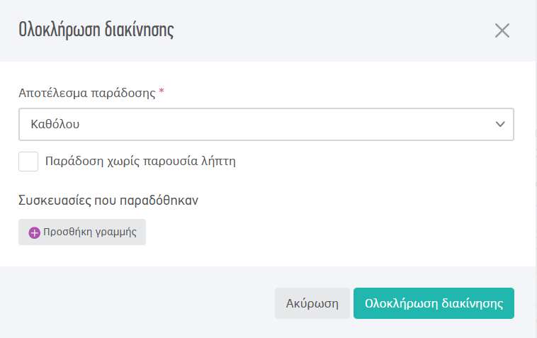Click the Ακύρωση button
This screenshot has height=338, width=537.
tap(312, 303)
